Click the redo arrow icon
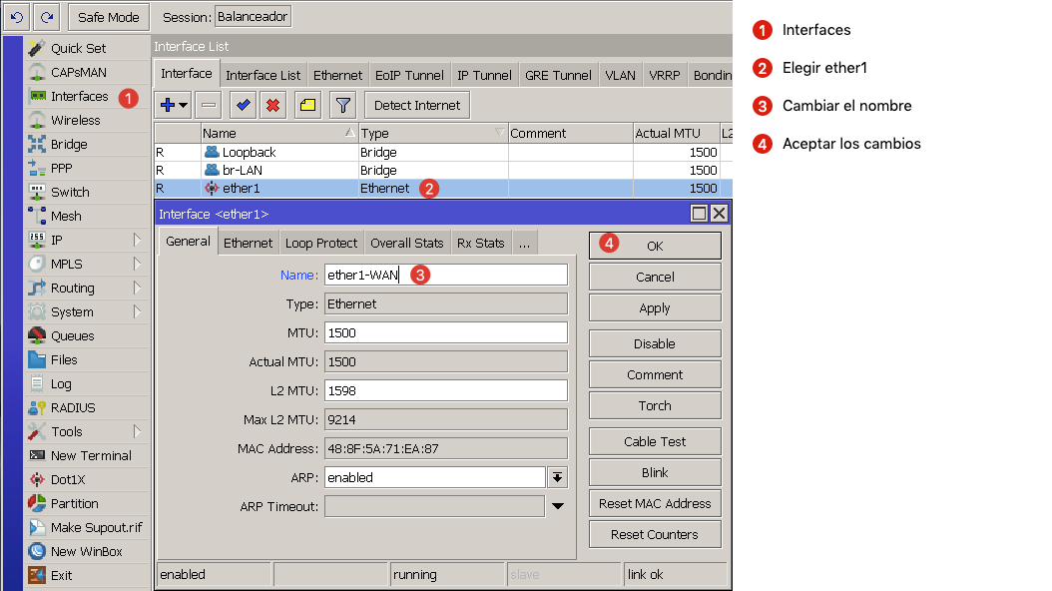The width and height of the screenshot is (1052, 591). 46,17
